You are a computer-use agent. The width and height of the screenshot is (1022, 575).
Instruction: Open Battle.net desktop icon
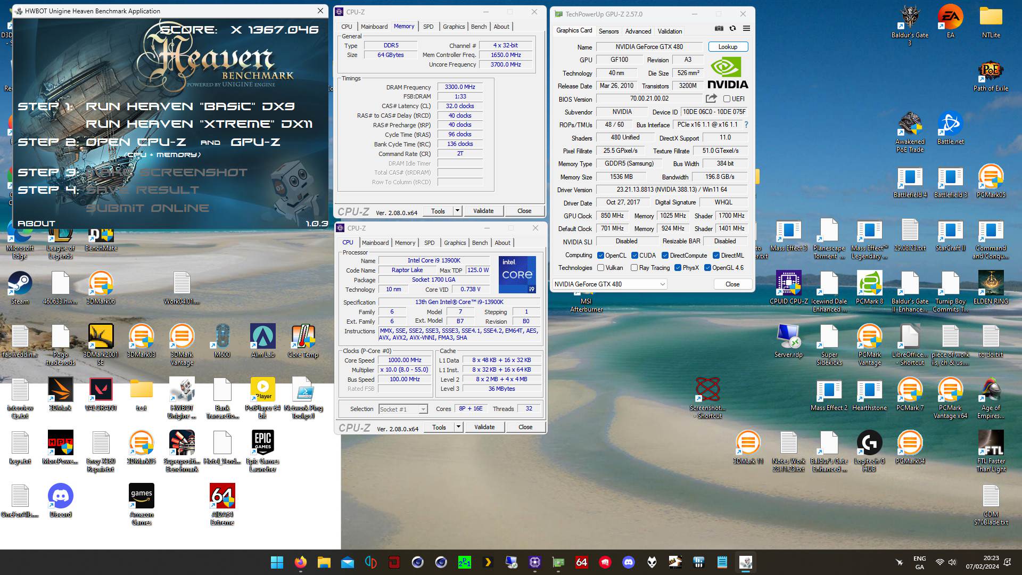click(950, 128)
